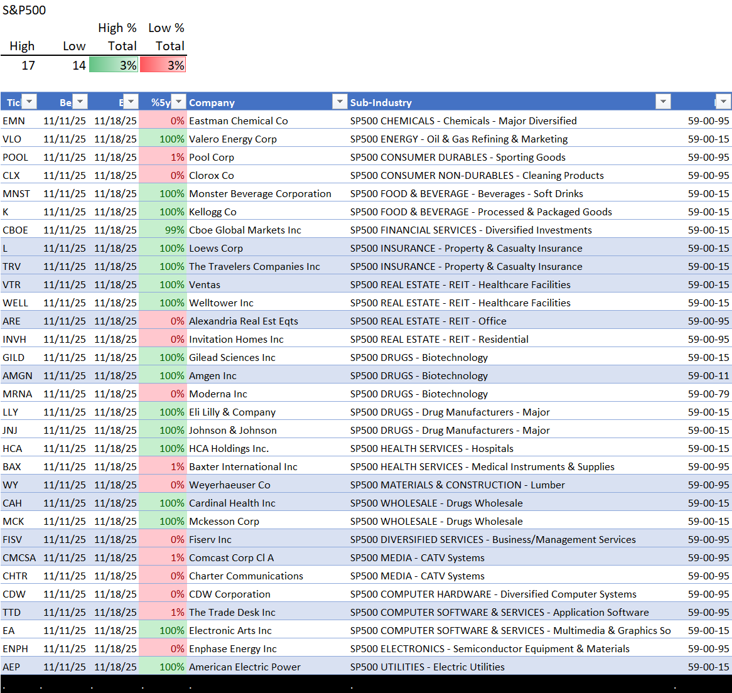Select Amgen's 59-00-11 code cell
This screenshot has width=732, height=693.
pos(708,376)
